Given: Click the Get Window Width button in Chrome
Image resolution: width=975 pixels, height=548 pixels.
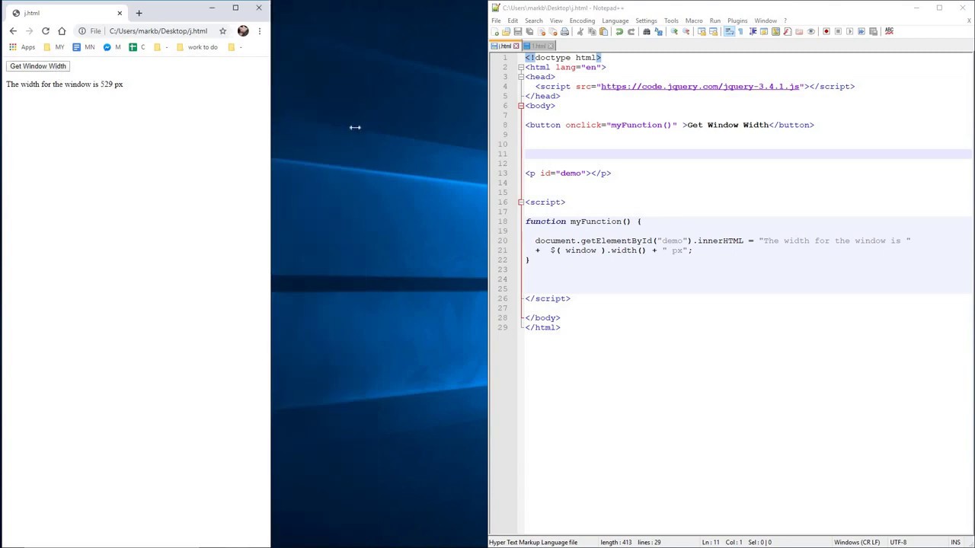Looking at the screenshot, I should [x=38, y=66].
